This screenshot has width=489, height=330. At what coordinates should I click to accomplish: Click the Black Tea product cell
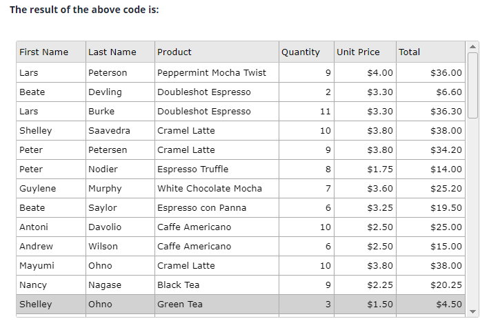(x=178, y=285)
